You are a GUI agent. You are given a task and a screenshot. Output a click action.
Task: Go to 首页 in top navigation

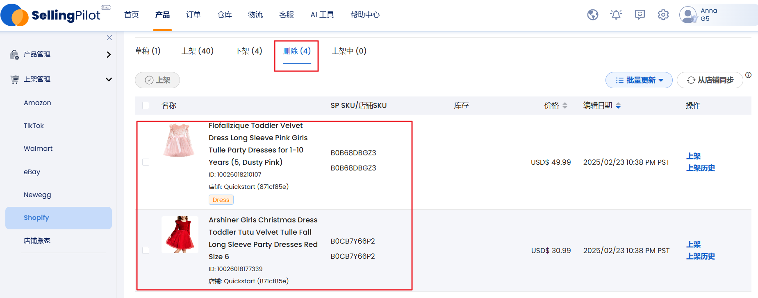(x=132, y=15)
